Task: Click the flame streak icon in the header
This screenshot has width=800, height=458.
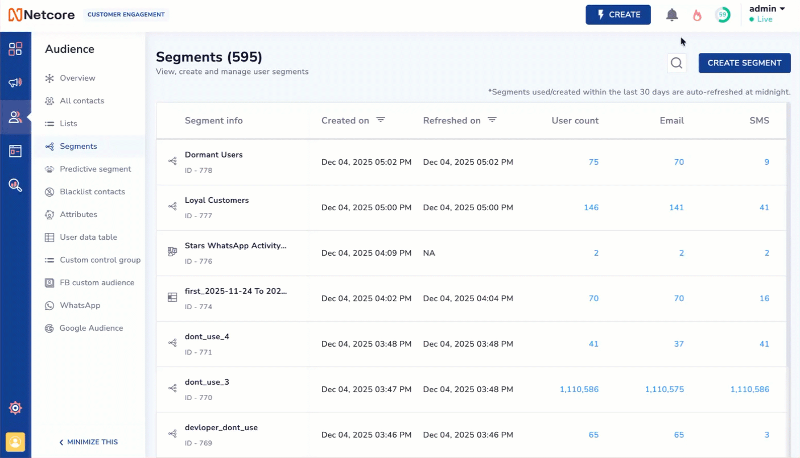Action: (697, 15)
